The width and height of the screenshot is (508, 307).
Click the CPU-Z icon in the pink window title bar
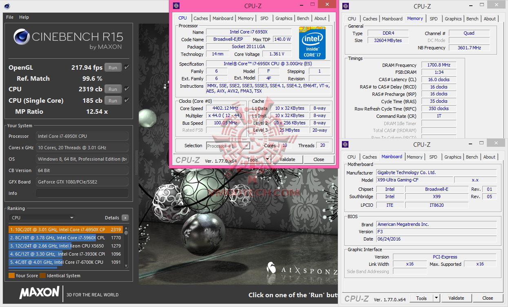[176, 6]
